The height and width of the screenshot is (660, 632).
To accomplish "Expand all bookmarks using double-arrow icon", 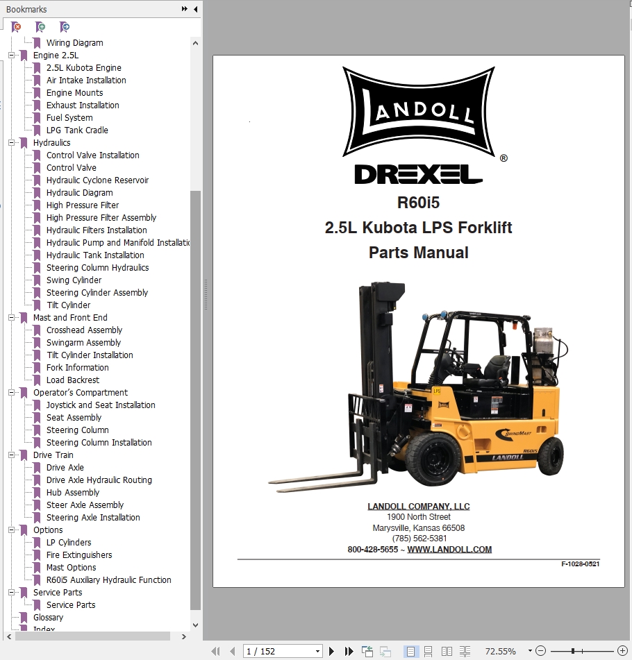I will click(185, 9).
